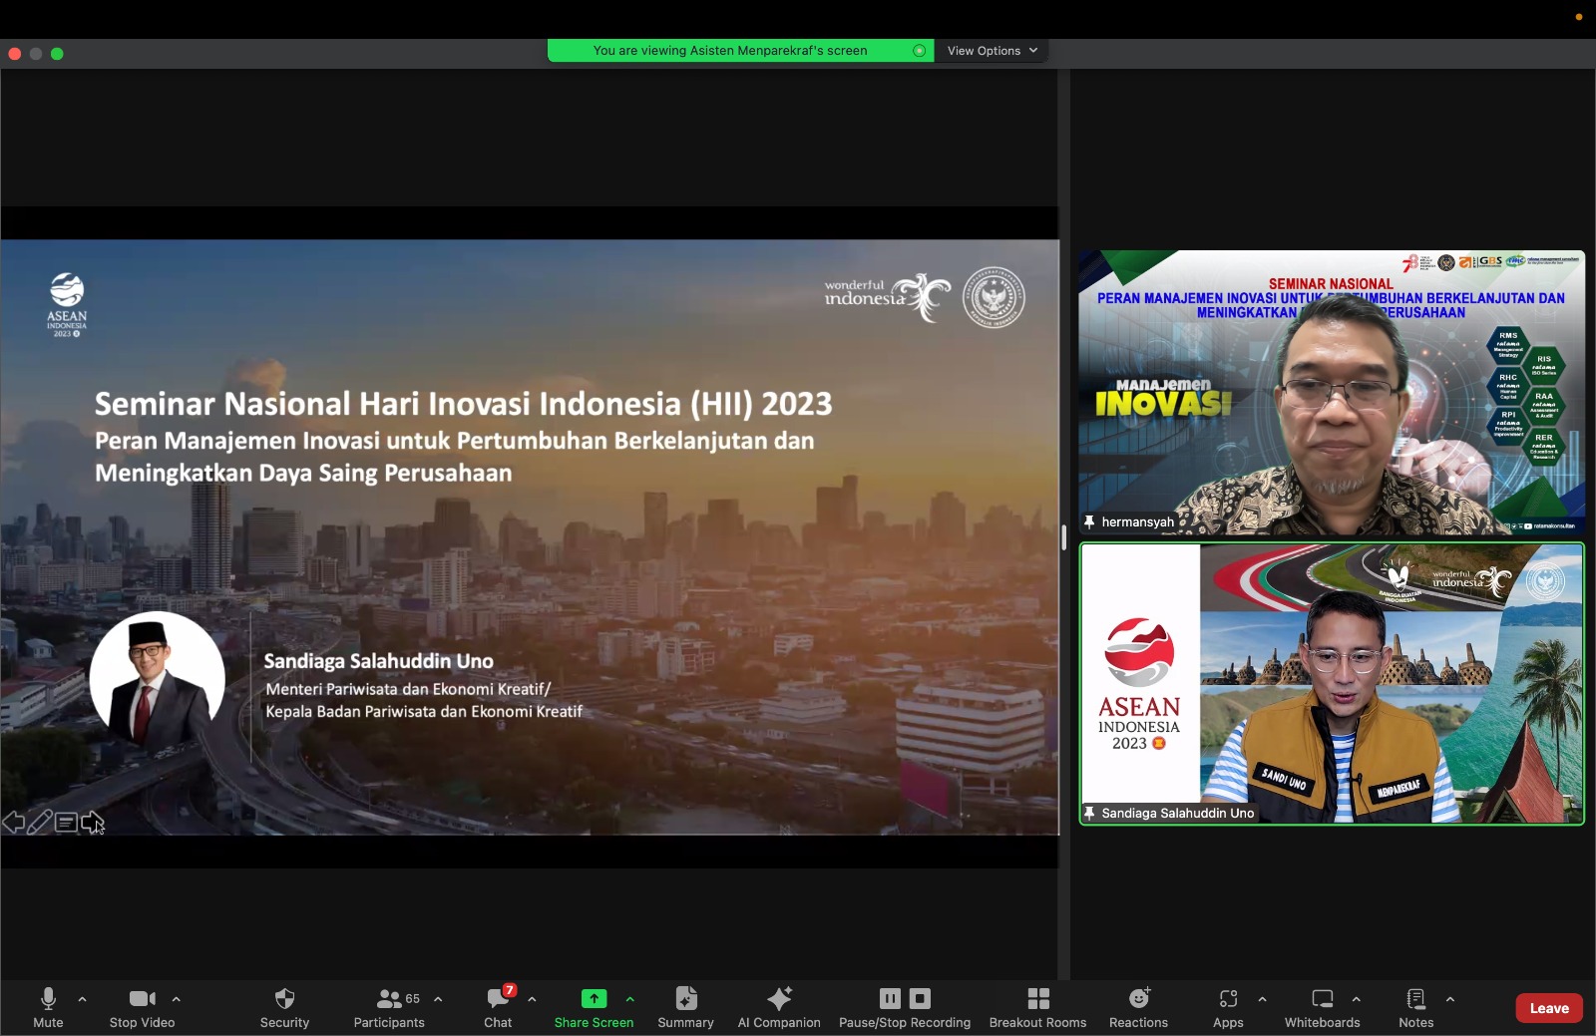Open the Participants panel

[x=389, y=1007]
